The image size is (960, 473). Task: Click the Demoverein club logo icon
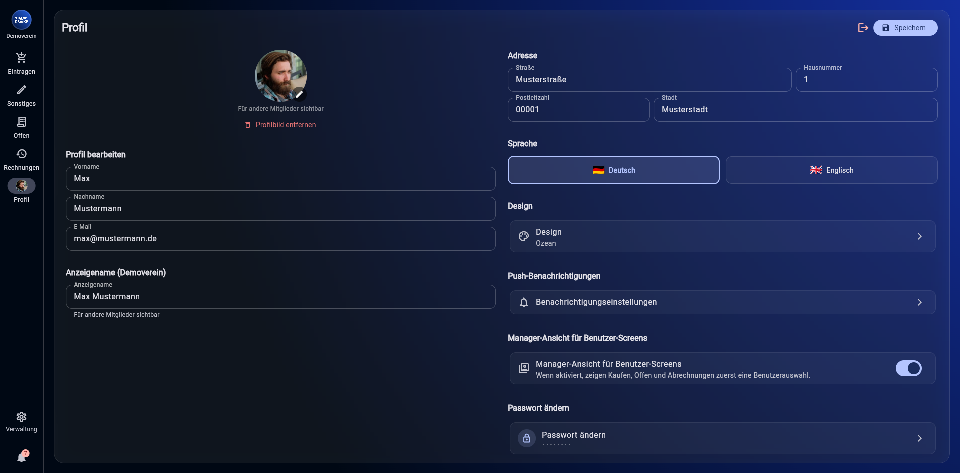click(21, 20)
